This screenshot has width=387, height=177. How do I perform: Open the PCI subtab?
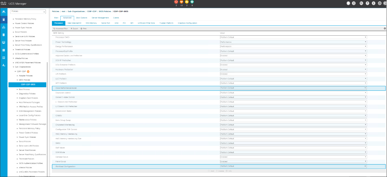pos(124,23)
